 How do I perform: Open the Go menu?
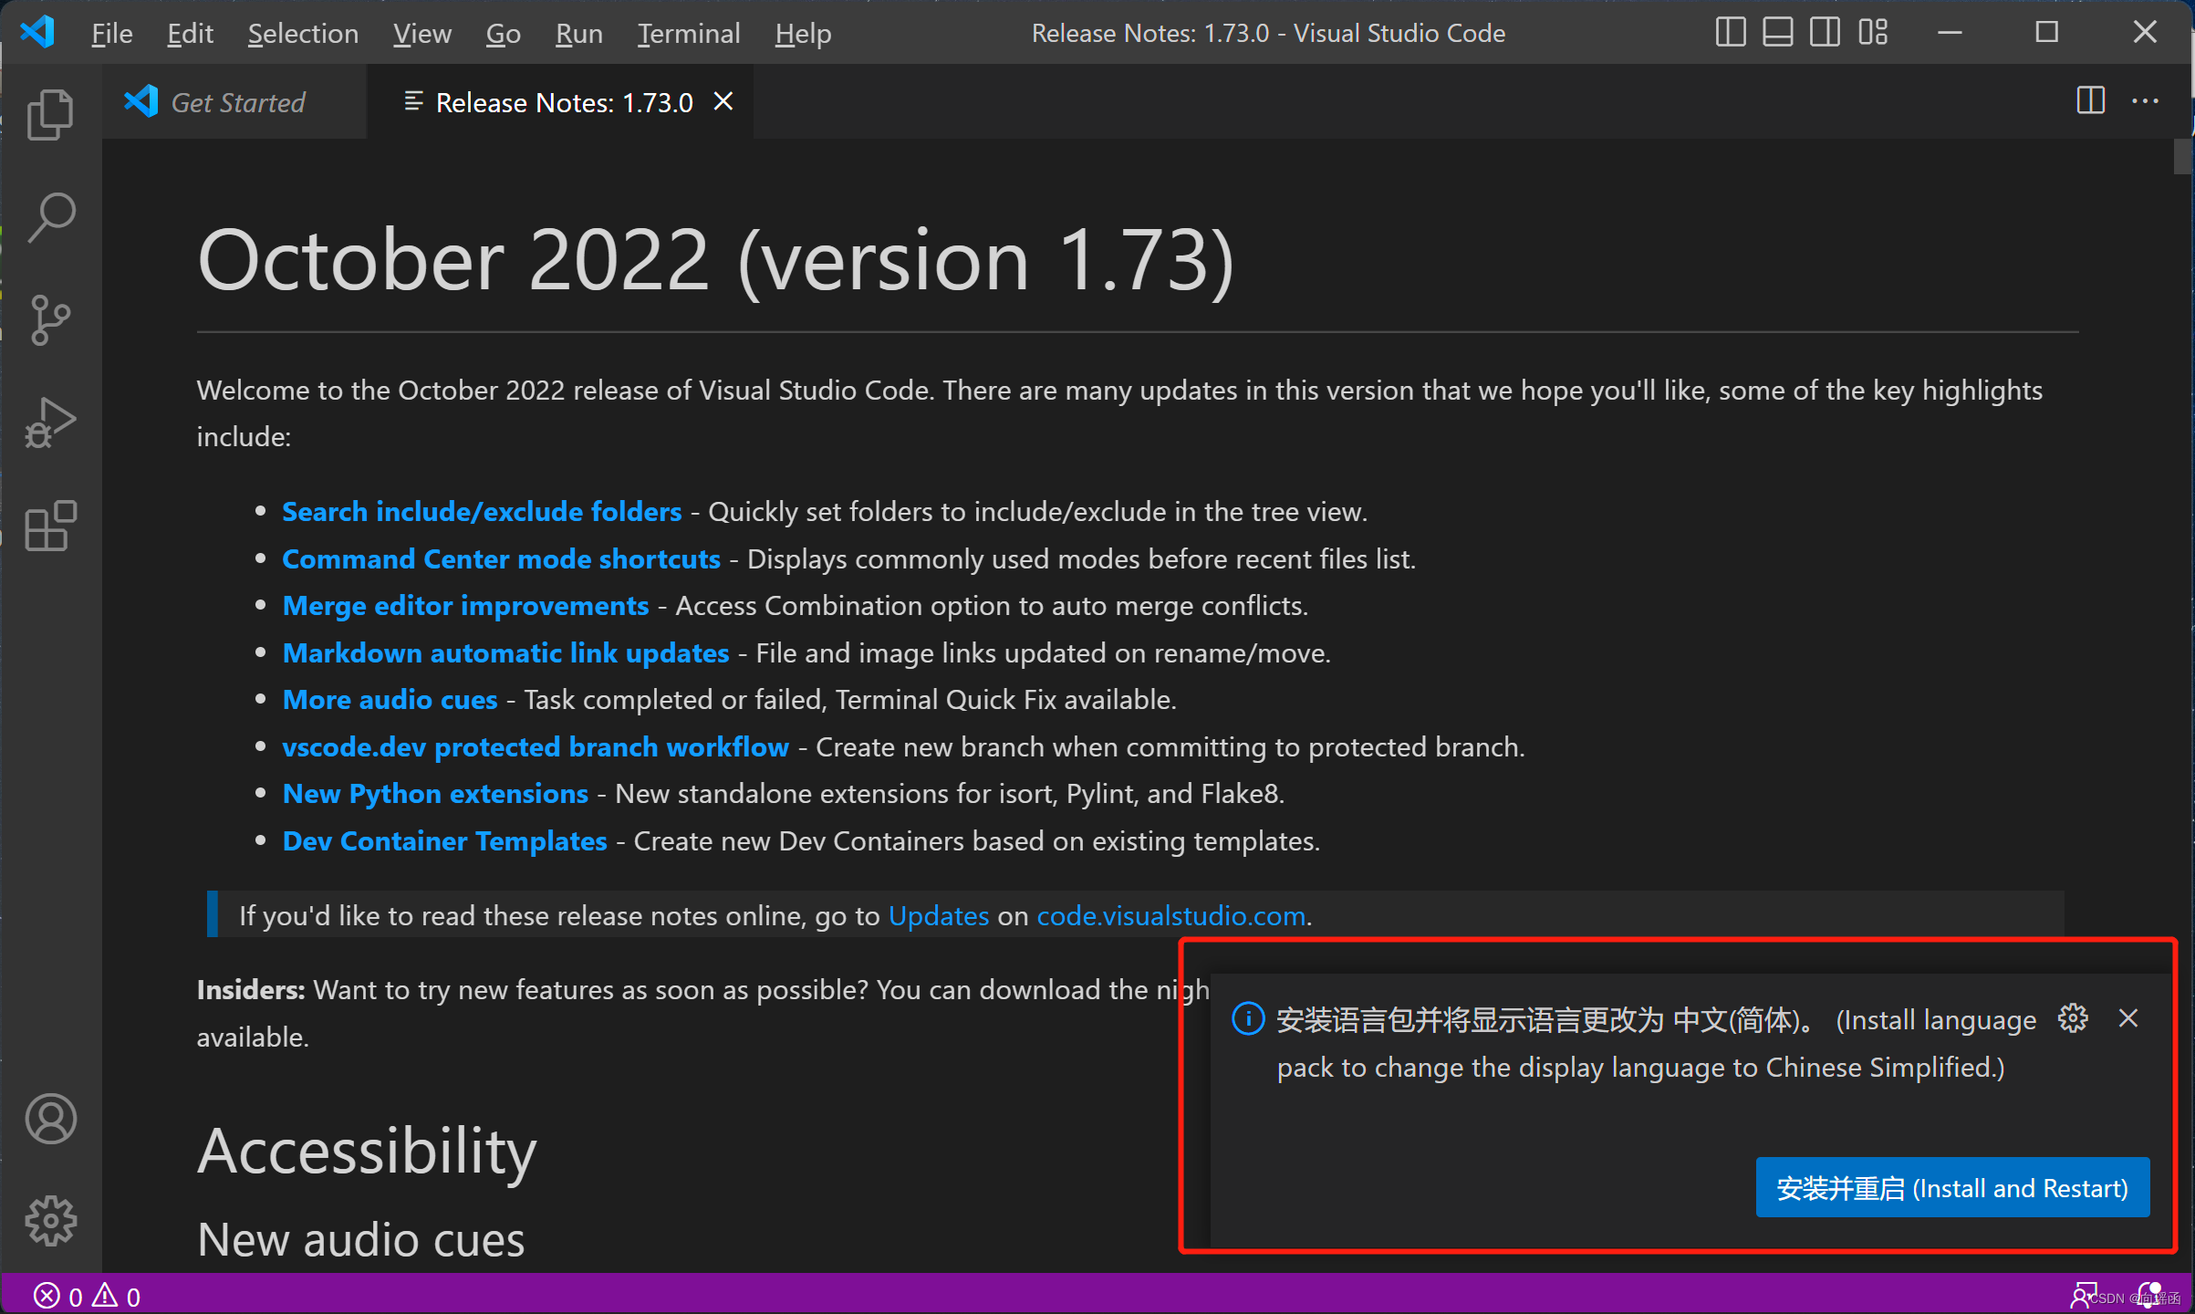(x=503, y=33)
